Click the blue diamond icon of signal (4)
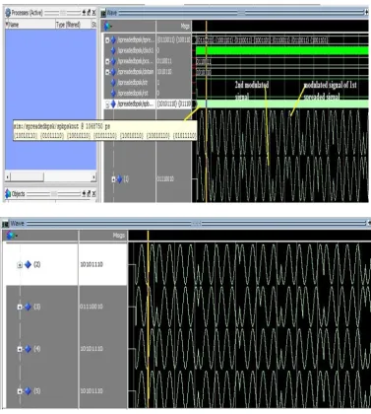371x414 pixels. click(x=29, y=349)
